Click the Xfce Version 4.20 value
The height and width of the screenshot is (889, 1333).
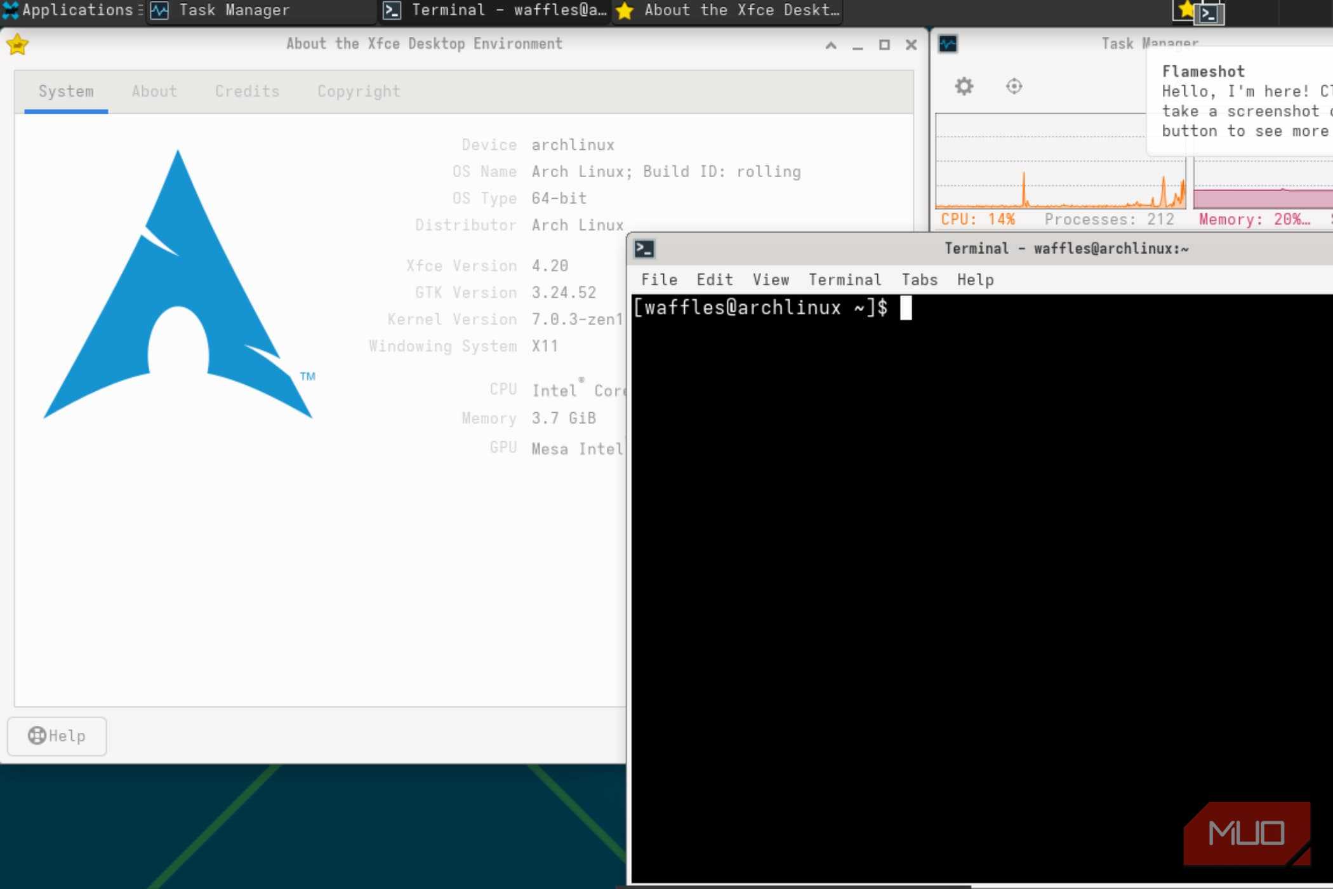[x=550, y=266]
